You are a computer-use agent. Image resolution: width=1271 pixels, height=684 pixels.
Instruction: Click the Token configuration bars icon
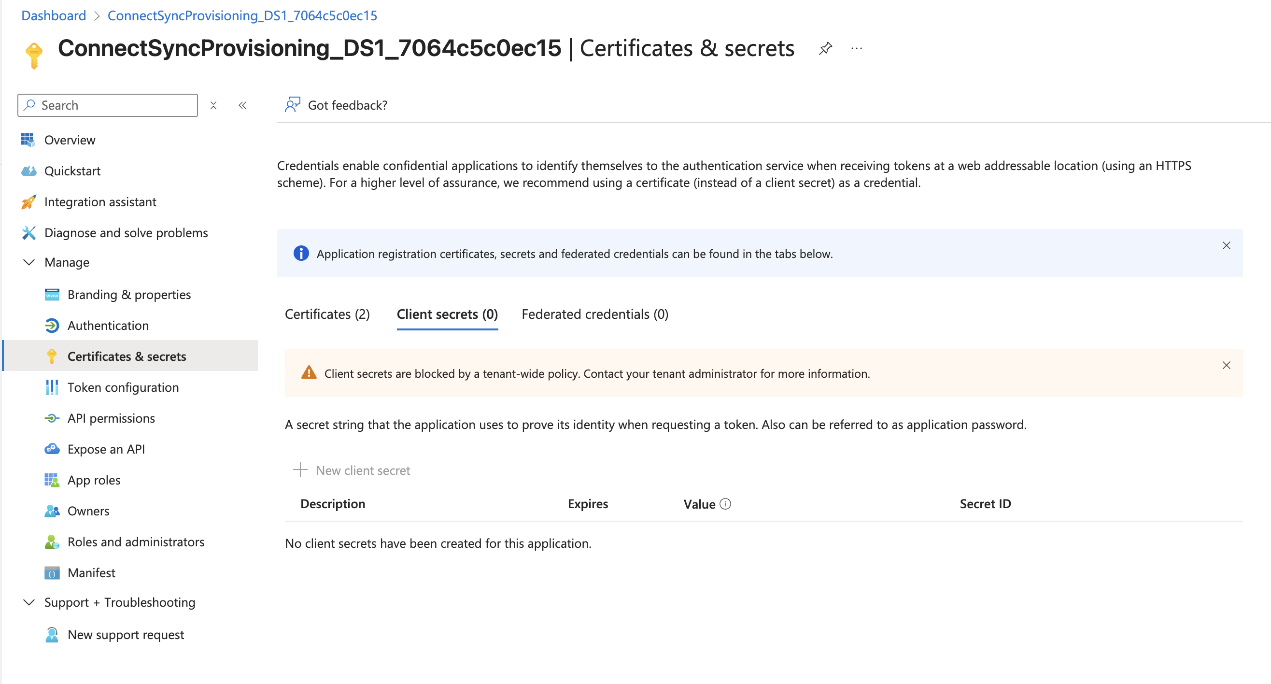point(52,387)
